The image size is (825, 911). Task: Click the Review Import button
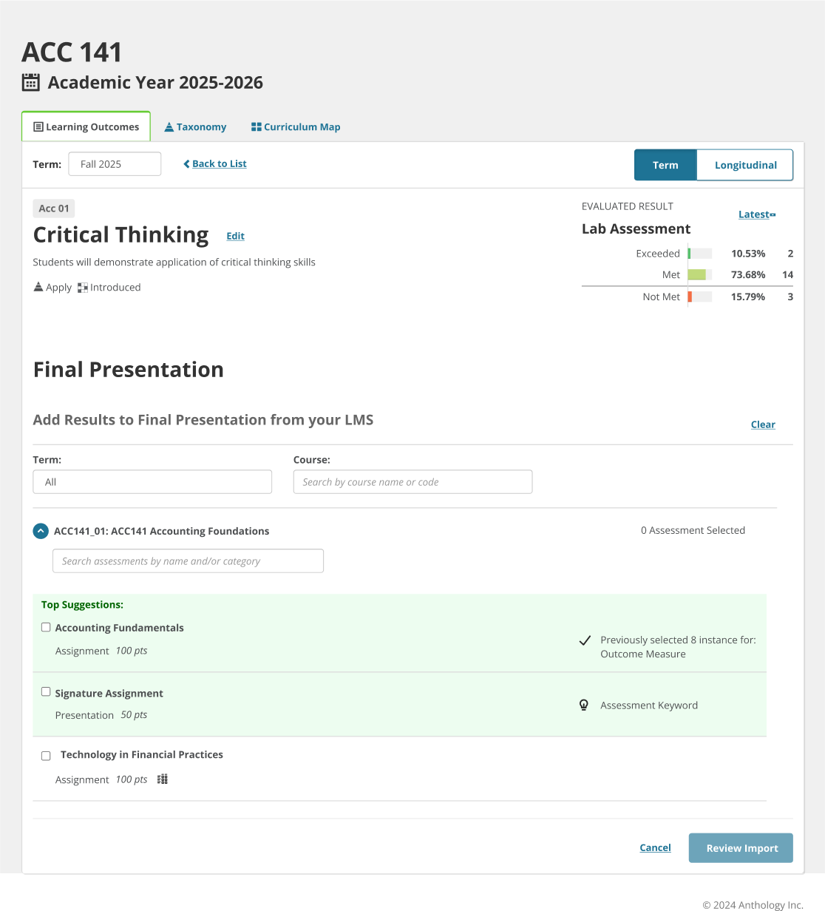click(741, 848)
